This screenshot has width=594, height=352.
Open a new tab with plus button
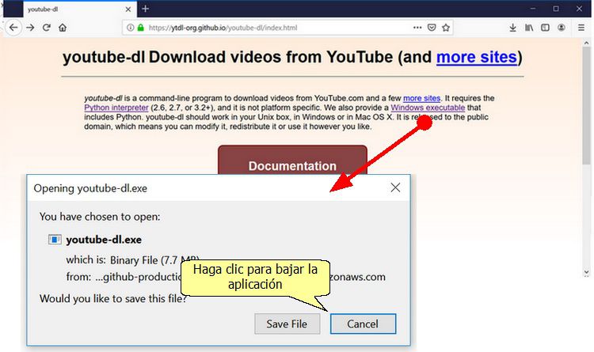pyautogui.click(x=146, y=9)
